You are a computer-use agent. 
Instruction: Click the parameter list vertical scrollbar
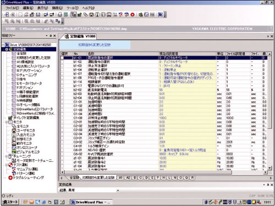(x=269, y=110)
